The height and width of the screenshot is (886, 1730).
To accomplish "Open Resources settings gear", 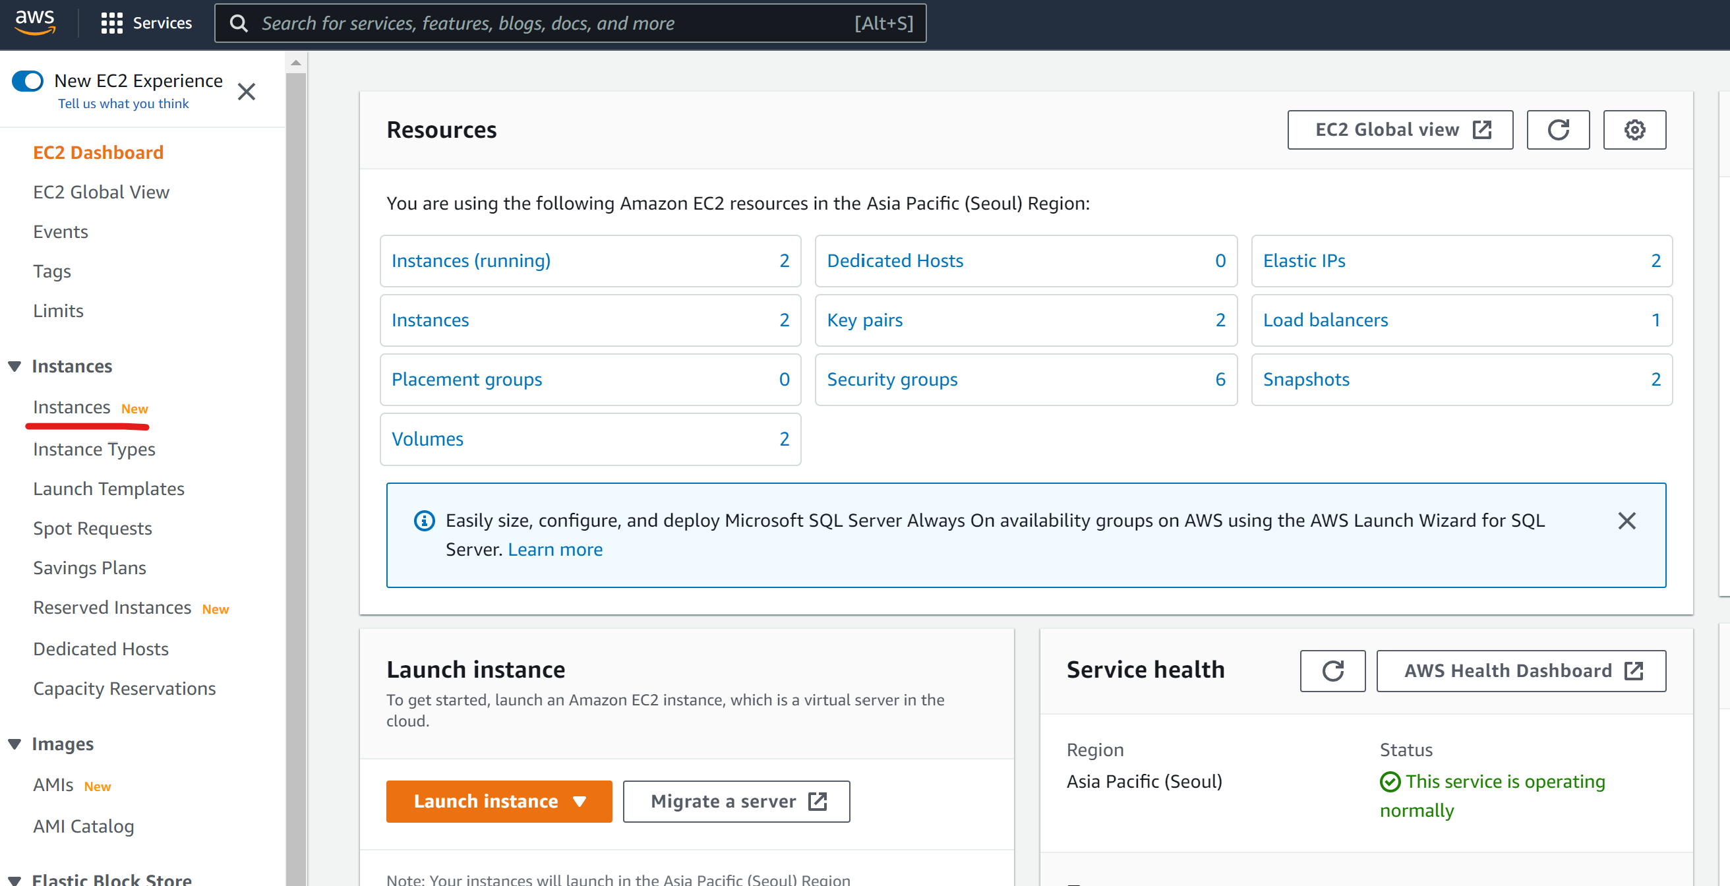I will click(x=1634, y=130).
